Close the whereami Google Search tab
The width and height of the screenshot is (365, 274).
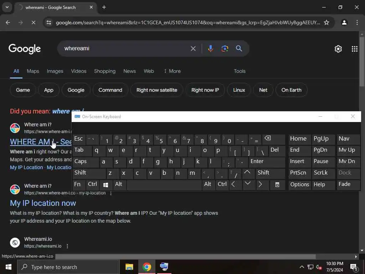tap(91, 7)
